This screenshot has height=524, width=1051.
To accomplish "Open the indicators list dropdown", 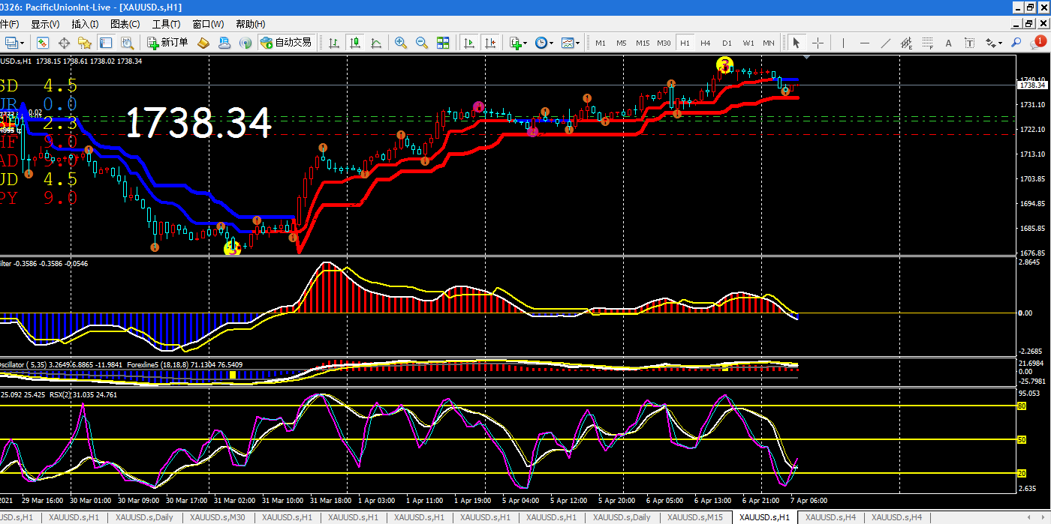I will tap(518, 43).
